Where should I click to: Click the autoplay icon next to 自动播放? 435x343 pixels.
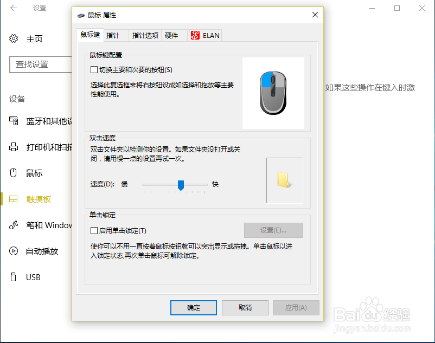click(x=14, y=251)
